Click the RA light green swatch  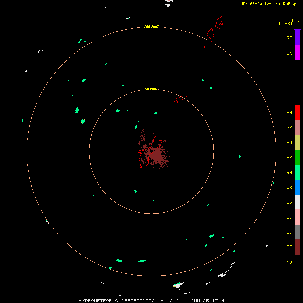(x=297, y=172)
